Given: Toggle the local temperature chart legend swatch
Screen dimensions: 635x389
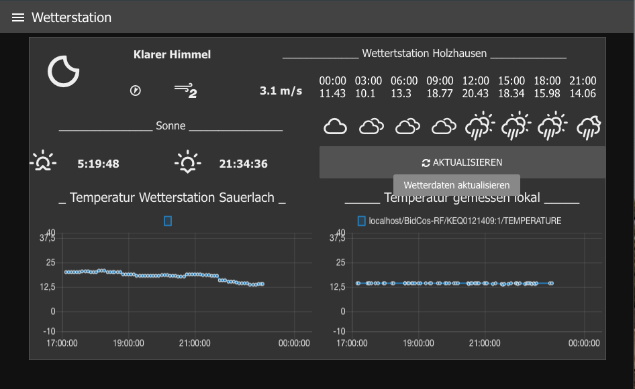Looking at the screenshot, I should point(362,221).
